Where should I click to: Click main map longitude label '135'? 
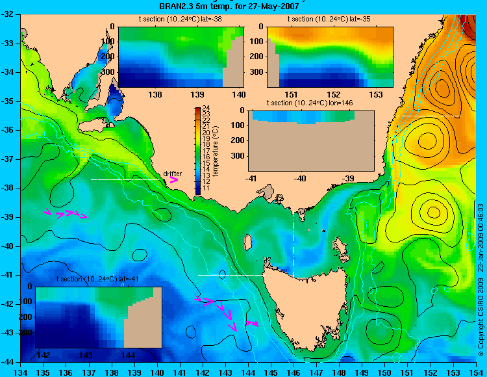43,372
